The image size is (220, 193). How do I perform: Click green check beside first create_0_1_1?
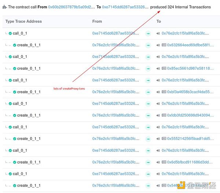coord(15,45)
